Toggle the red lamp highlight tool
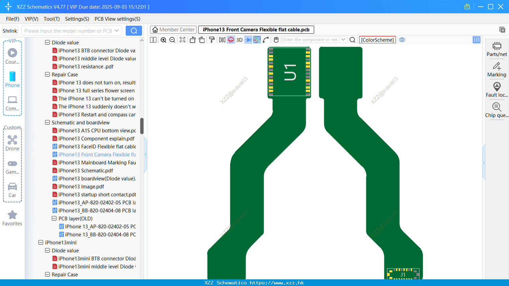This screenshot has height=286, width=509. (231, 40)
